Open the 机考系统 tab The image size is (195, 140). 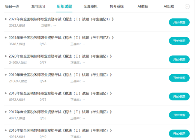pos(116,6)
